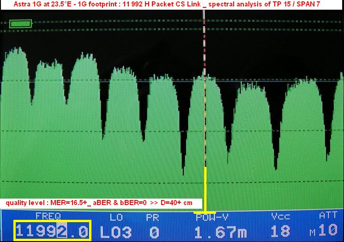
Task: Select the LO3 local oscillator value
Action: (x=116, y=231)
